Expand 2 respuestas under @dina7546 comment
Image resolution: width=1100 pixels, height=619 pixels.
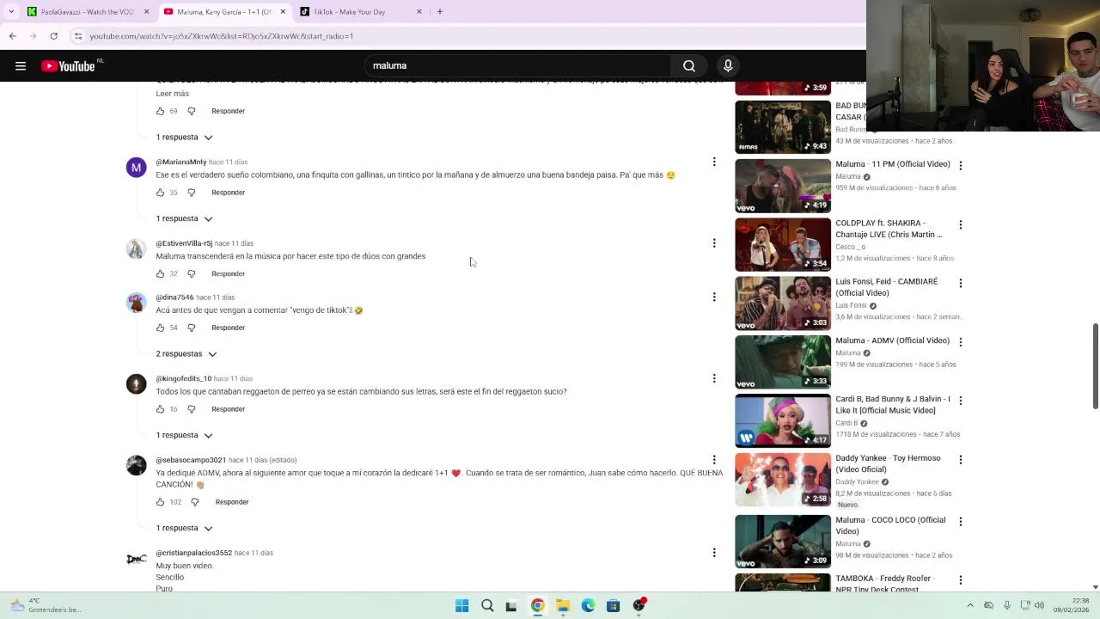[186, 354]
